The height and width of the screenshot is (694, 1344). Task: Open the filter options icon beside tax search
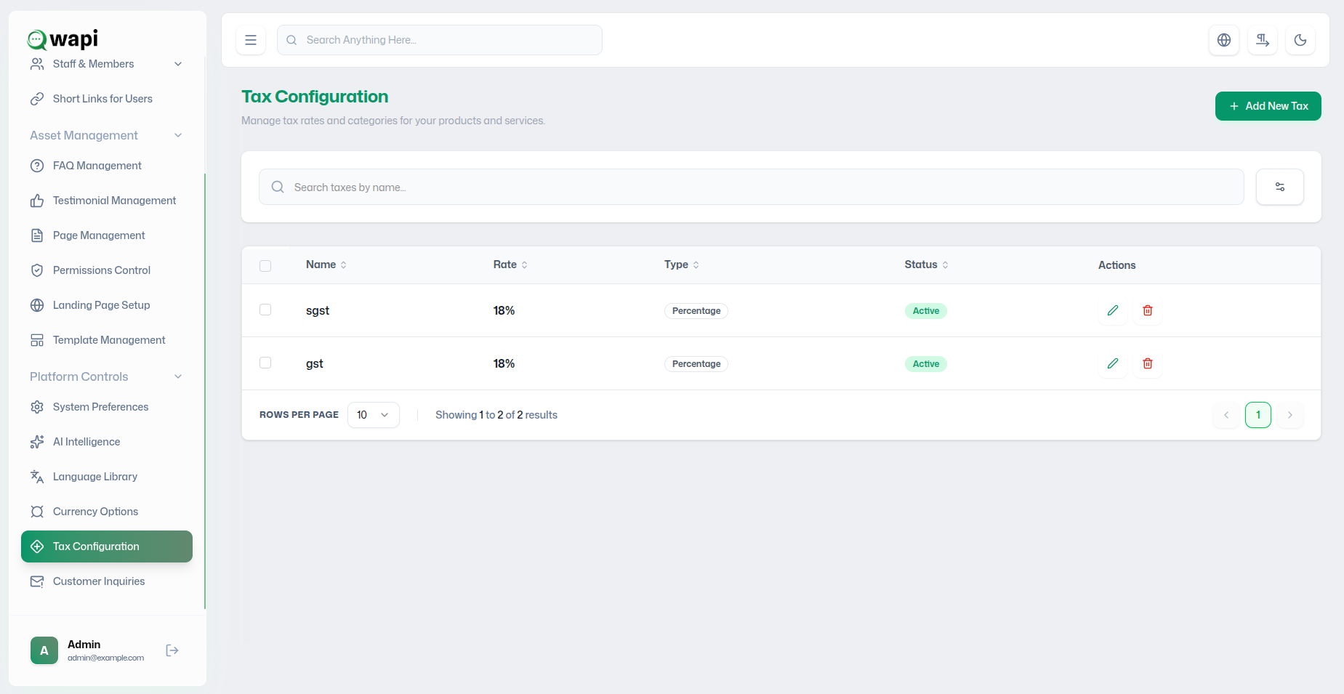click(x=1280, y=187)
